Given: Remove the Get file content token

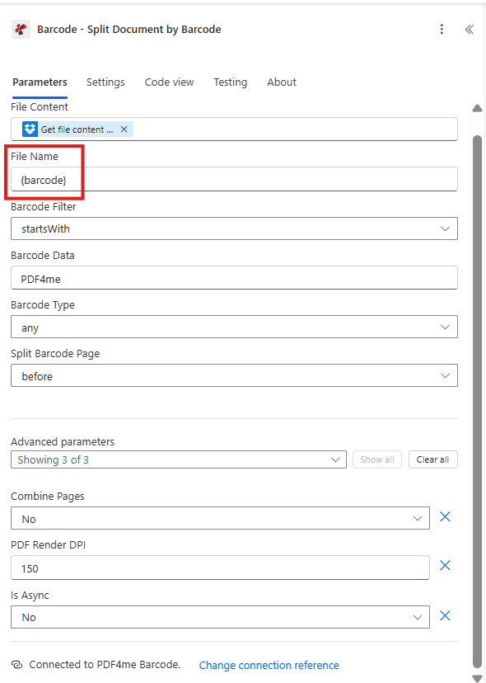Looking at the screenshot, I should [x=124, y=129].
